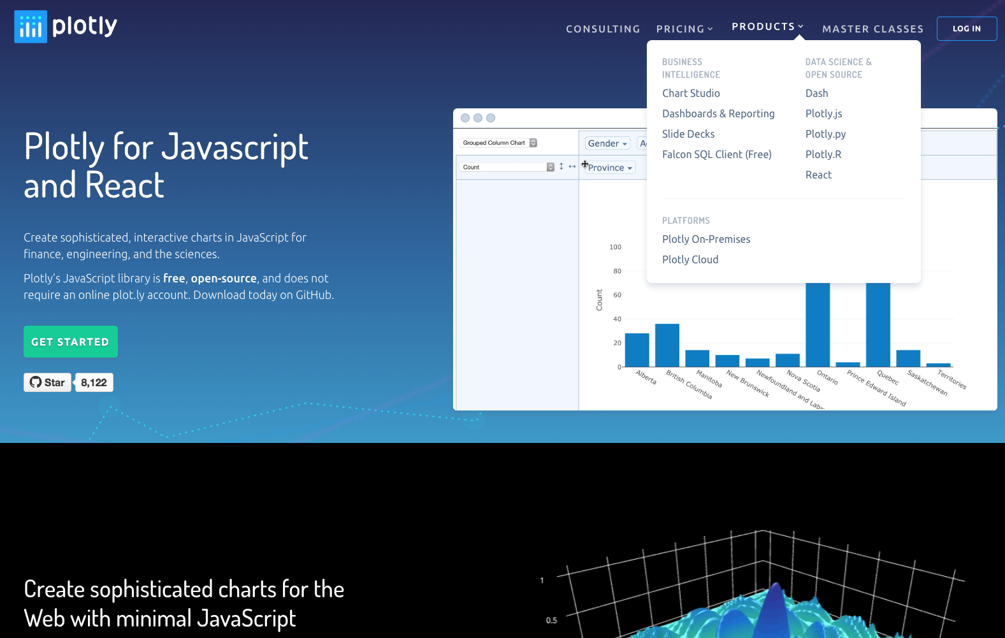The width and height of the screenshot is (1005, 638).
Task: Choose Slide Decks in the menu
Action: point(688,134)
